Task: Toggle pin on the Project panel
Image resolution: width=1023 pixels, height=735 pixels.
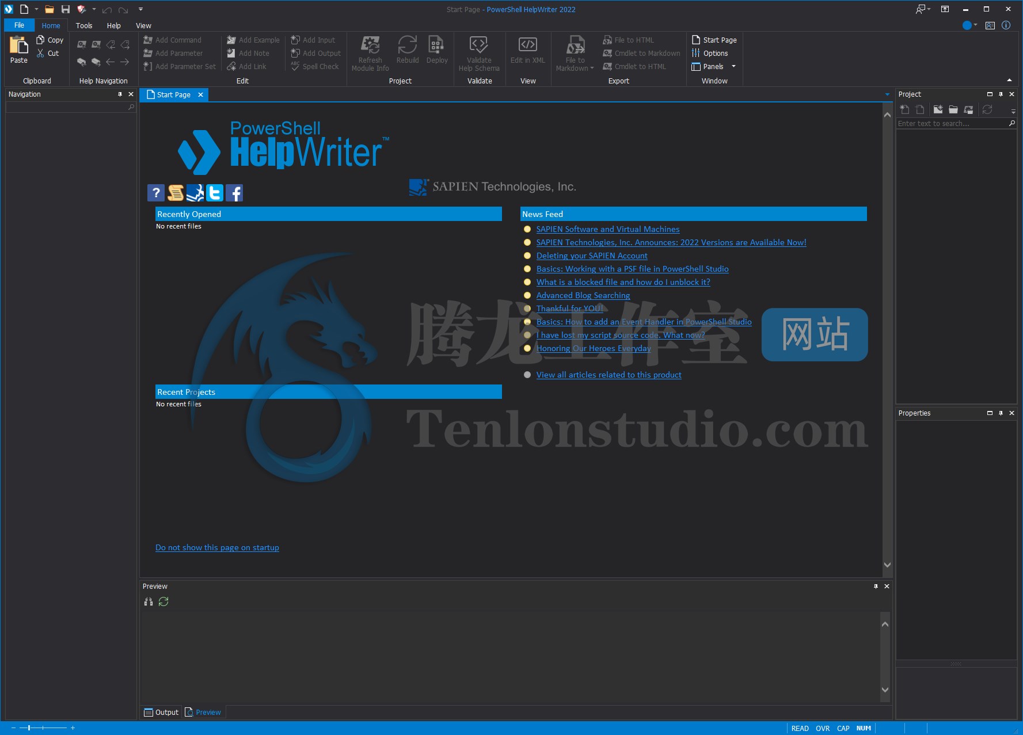Action: (1001, 94)
